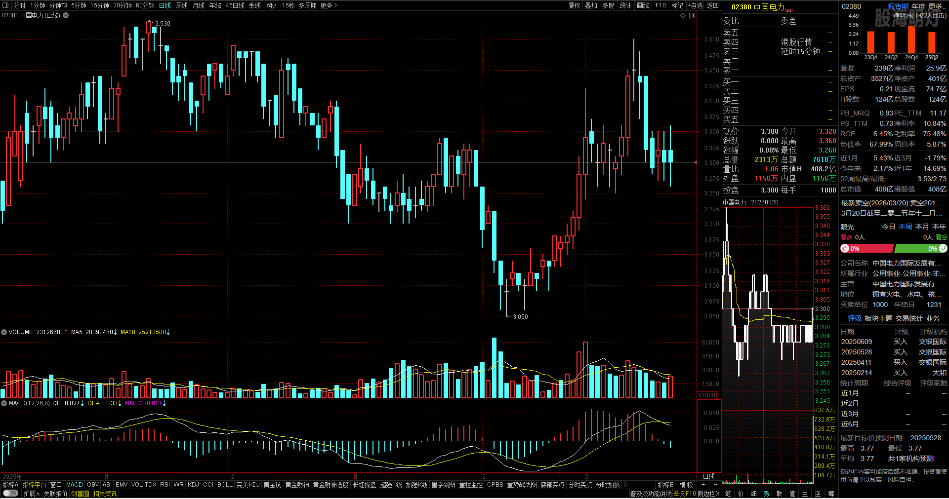Switch to the 周线 weekly chart tab
This screenshot has height=499, width=949.
(x=182, y=5)
